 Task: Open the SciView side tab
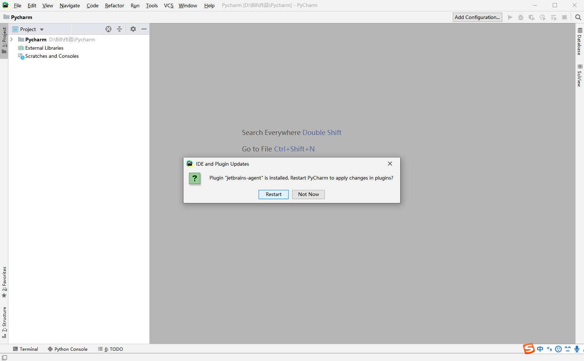click(580, 75)
